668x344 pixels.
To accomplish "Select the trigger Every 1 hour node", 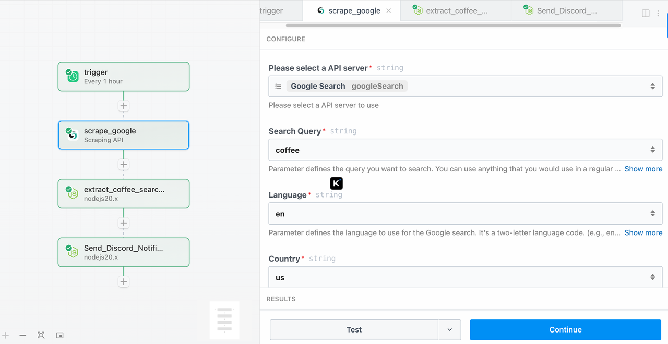I will [124, 77].
